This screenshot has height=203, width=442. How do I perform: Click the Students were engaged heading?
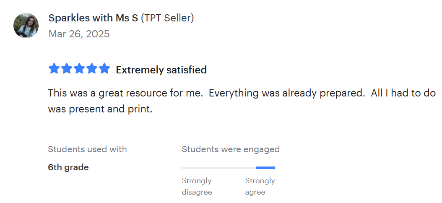point(230,149)
